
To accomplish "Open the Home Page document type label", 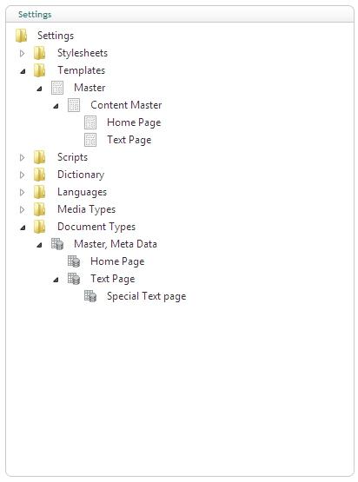I will (x=117, y=261).
